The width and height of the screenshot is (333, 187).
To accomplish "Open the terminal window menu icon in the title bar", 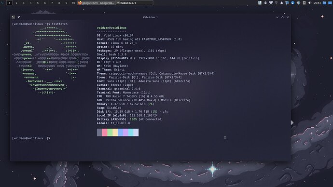I will click(x=14, y=17).
